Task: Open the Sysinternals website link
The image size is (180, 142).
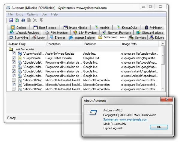Action: coord(125,119)
